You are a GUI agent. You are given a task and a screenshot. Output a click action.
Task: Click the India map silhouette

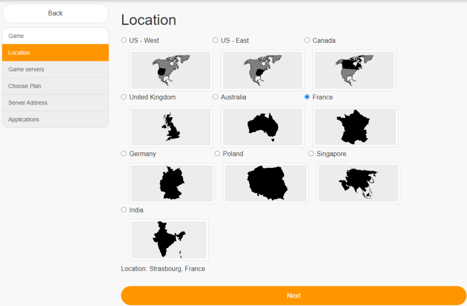pos(169,240)
